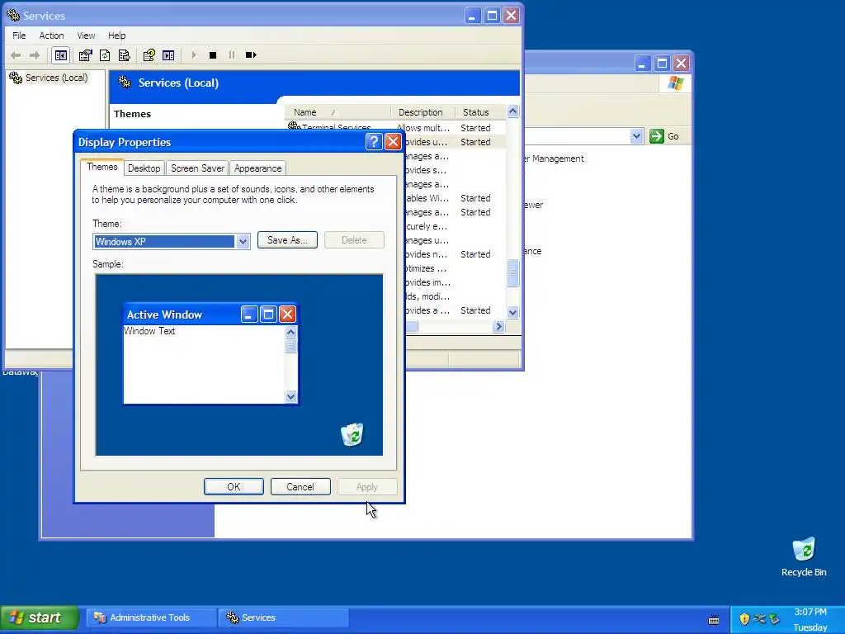Click 'Window Text' in the sample window
The height and width of the screenshot is (634, 845).
coord(150,331)
